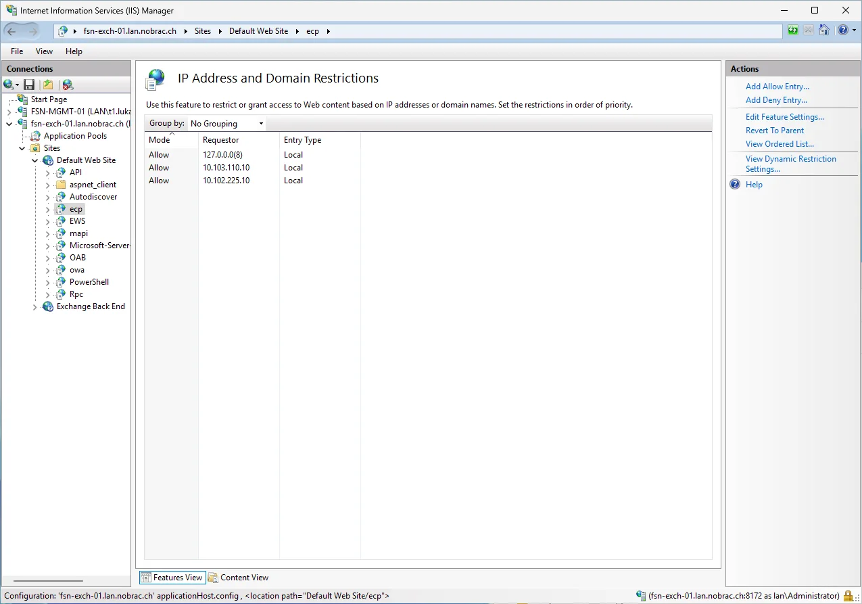Click the Refresh Page icon in address bar
Viewport: 862px width, 604px height.
793,30
